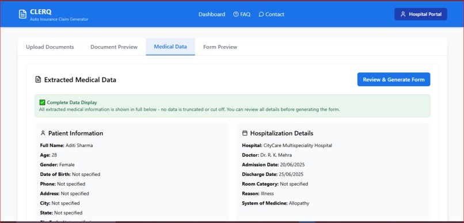Click the Reason: Illness row

tap(258, 194)
